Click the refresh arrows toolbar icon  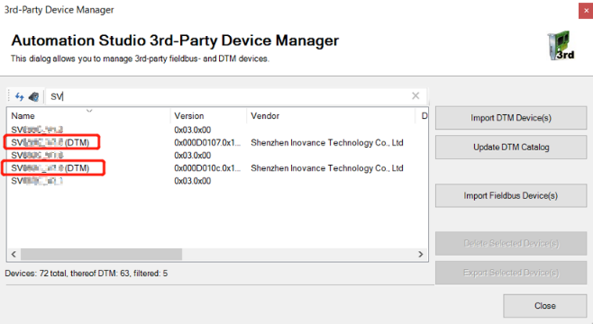(x=19, y=96)
